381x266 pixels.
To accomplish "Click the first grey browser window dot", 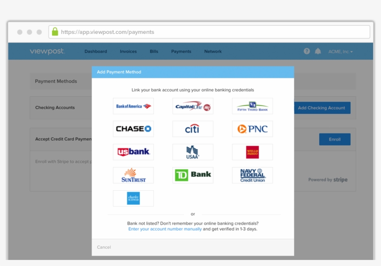I will point(20,32).
